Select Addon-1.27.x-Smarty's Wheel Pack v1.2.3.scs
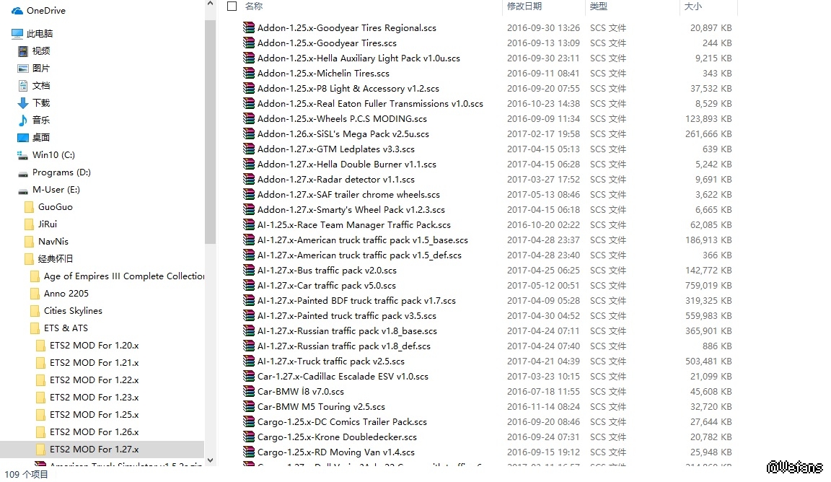Viewport: 831px width, 482px height. point(351,209)
